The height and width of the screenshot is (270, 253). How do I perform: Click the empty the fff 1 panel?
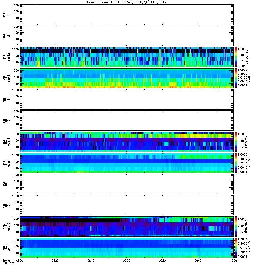[127, 184]
